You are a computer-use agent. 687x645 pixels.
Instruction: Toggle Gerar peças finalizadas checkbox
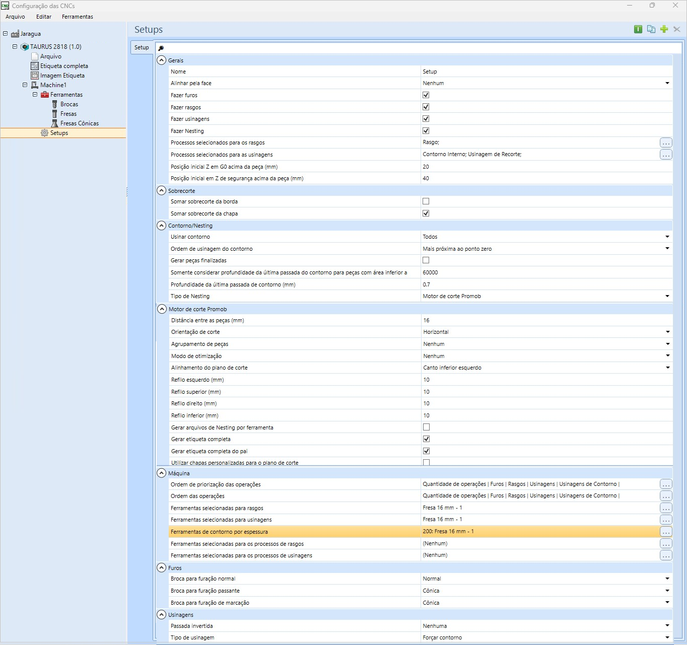pyautogui.click(x=426, y=260)
